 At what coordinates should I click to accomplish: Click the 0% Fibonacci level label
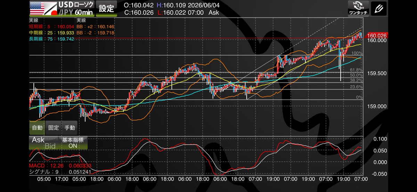[359, 97]
